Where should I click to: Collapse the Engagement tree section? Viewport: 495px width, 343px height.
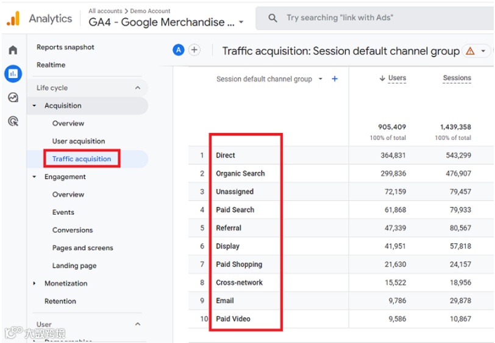[34, 177]
